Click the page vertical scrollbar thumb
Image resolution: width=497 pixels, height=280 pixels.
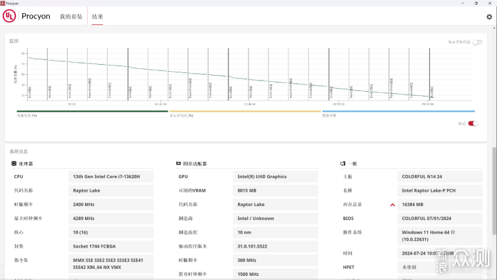click(494, 191)
